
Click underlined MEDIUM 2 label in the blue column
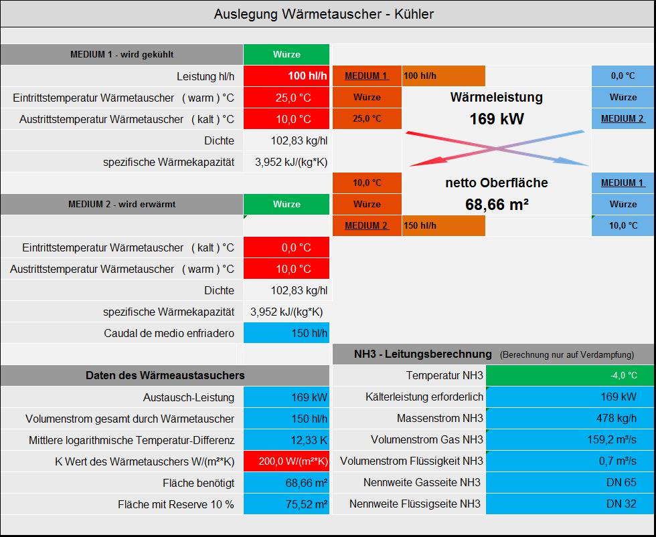(623, 118)
